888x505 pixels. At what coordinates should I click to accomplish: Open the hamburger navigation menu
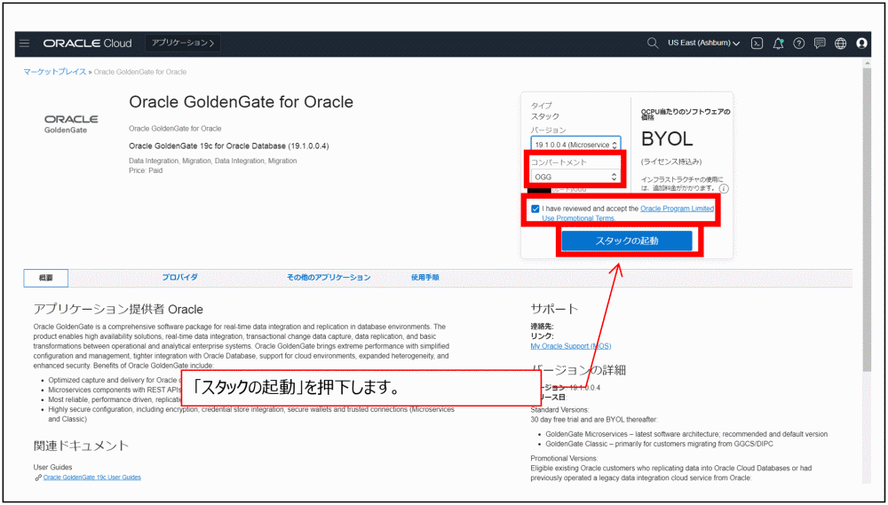(24, 43)
